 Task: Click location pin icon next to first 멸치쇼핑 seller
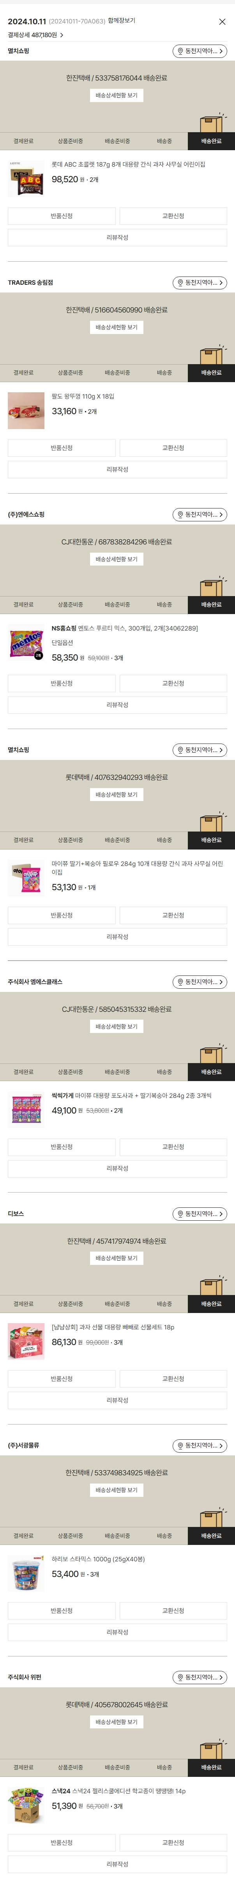pos(180,51)
